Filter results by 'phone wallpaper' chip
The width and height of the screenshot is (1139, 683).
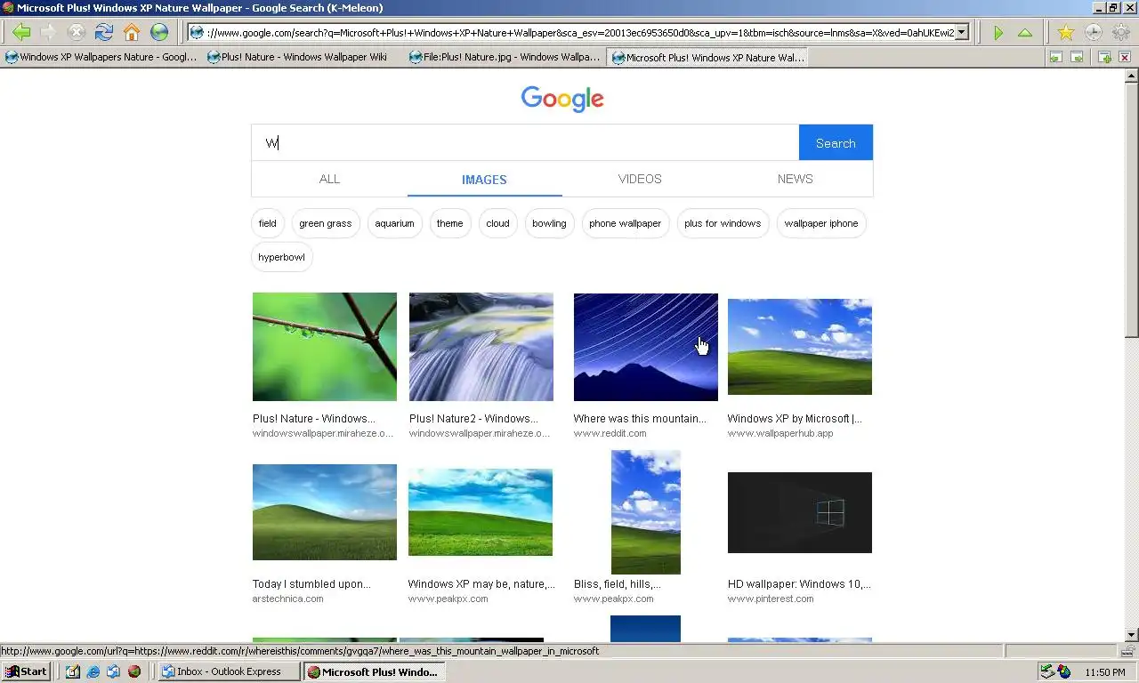coord(625,223)
